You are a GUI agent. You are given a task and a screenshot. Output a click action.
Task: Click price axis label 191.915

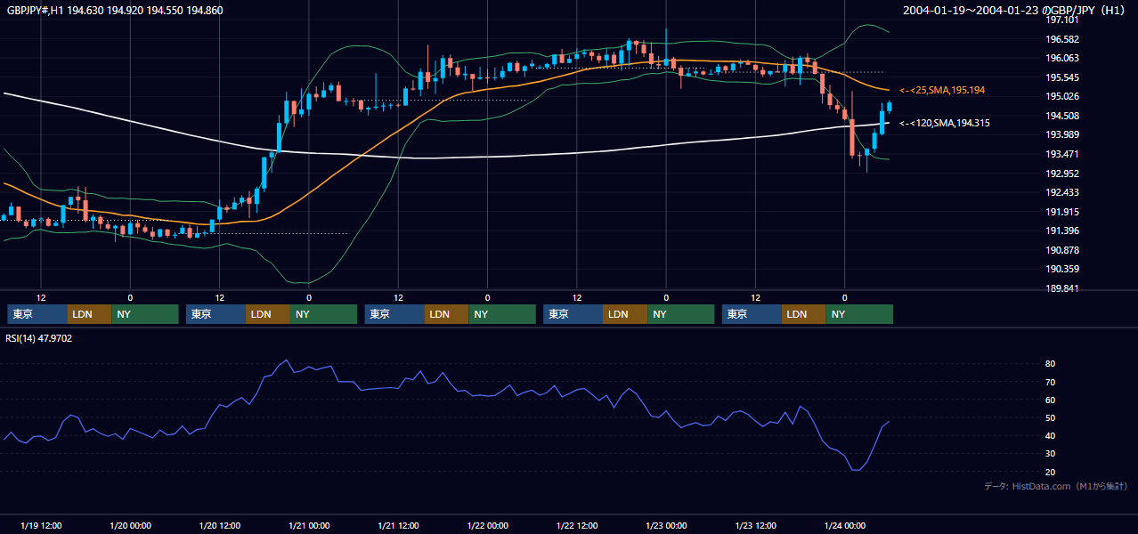pos(1063,212)
